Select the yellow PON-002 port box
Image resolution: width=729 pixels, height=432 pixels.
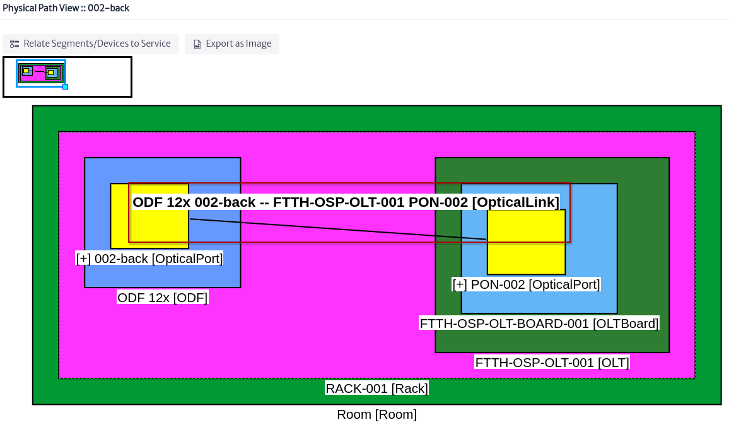pyautogui.click(x=527, y=242)
